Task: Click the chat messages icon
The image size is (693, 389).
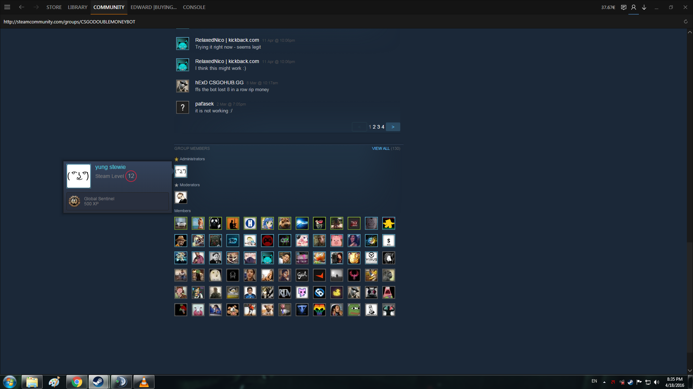Action: [x=623, y=7]
